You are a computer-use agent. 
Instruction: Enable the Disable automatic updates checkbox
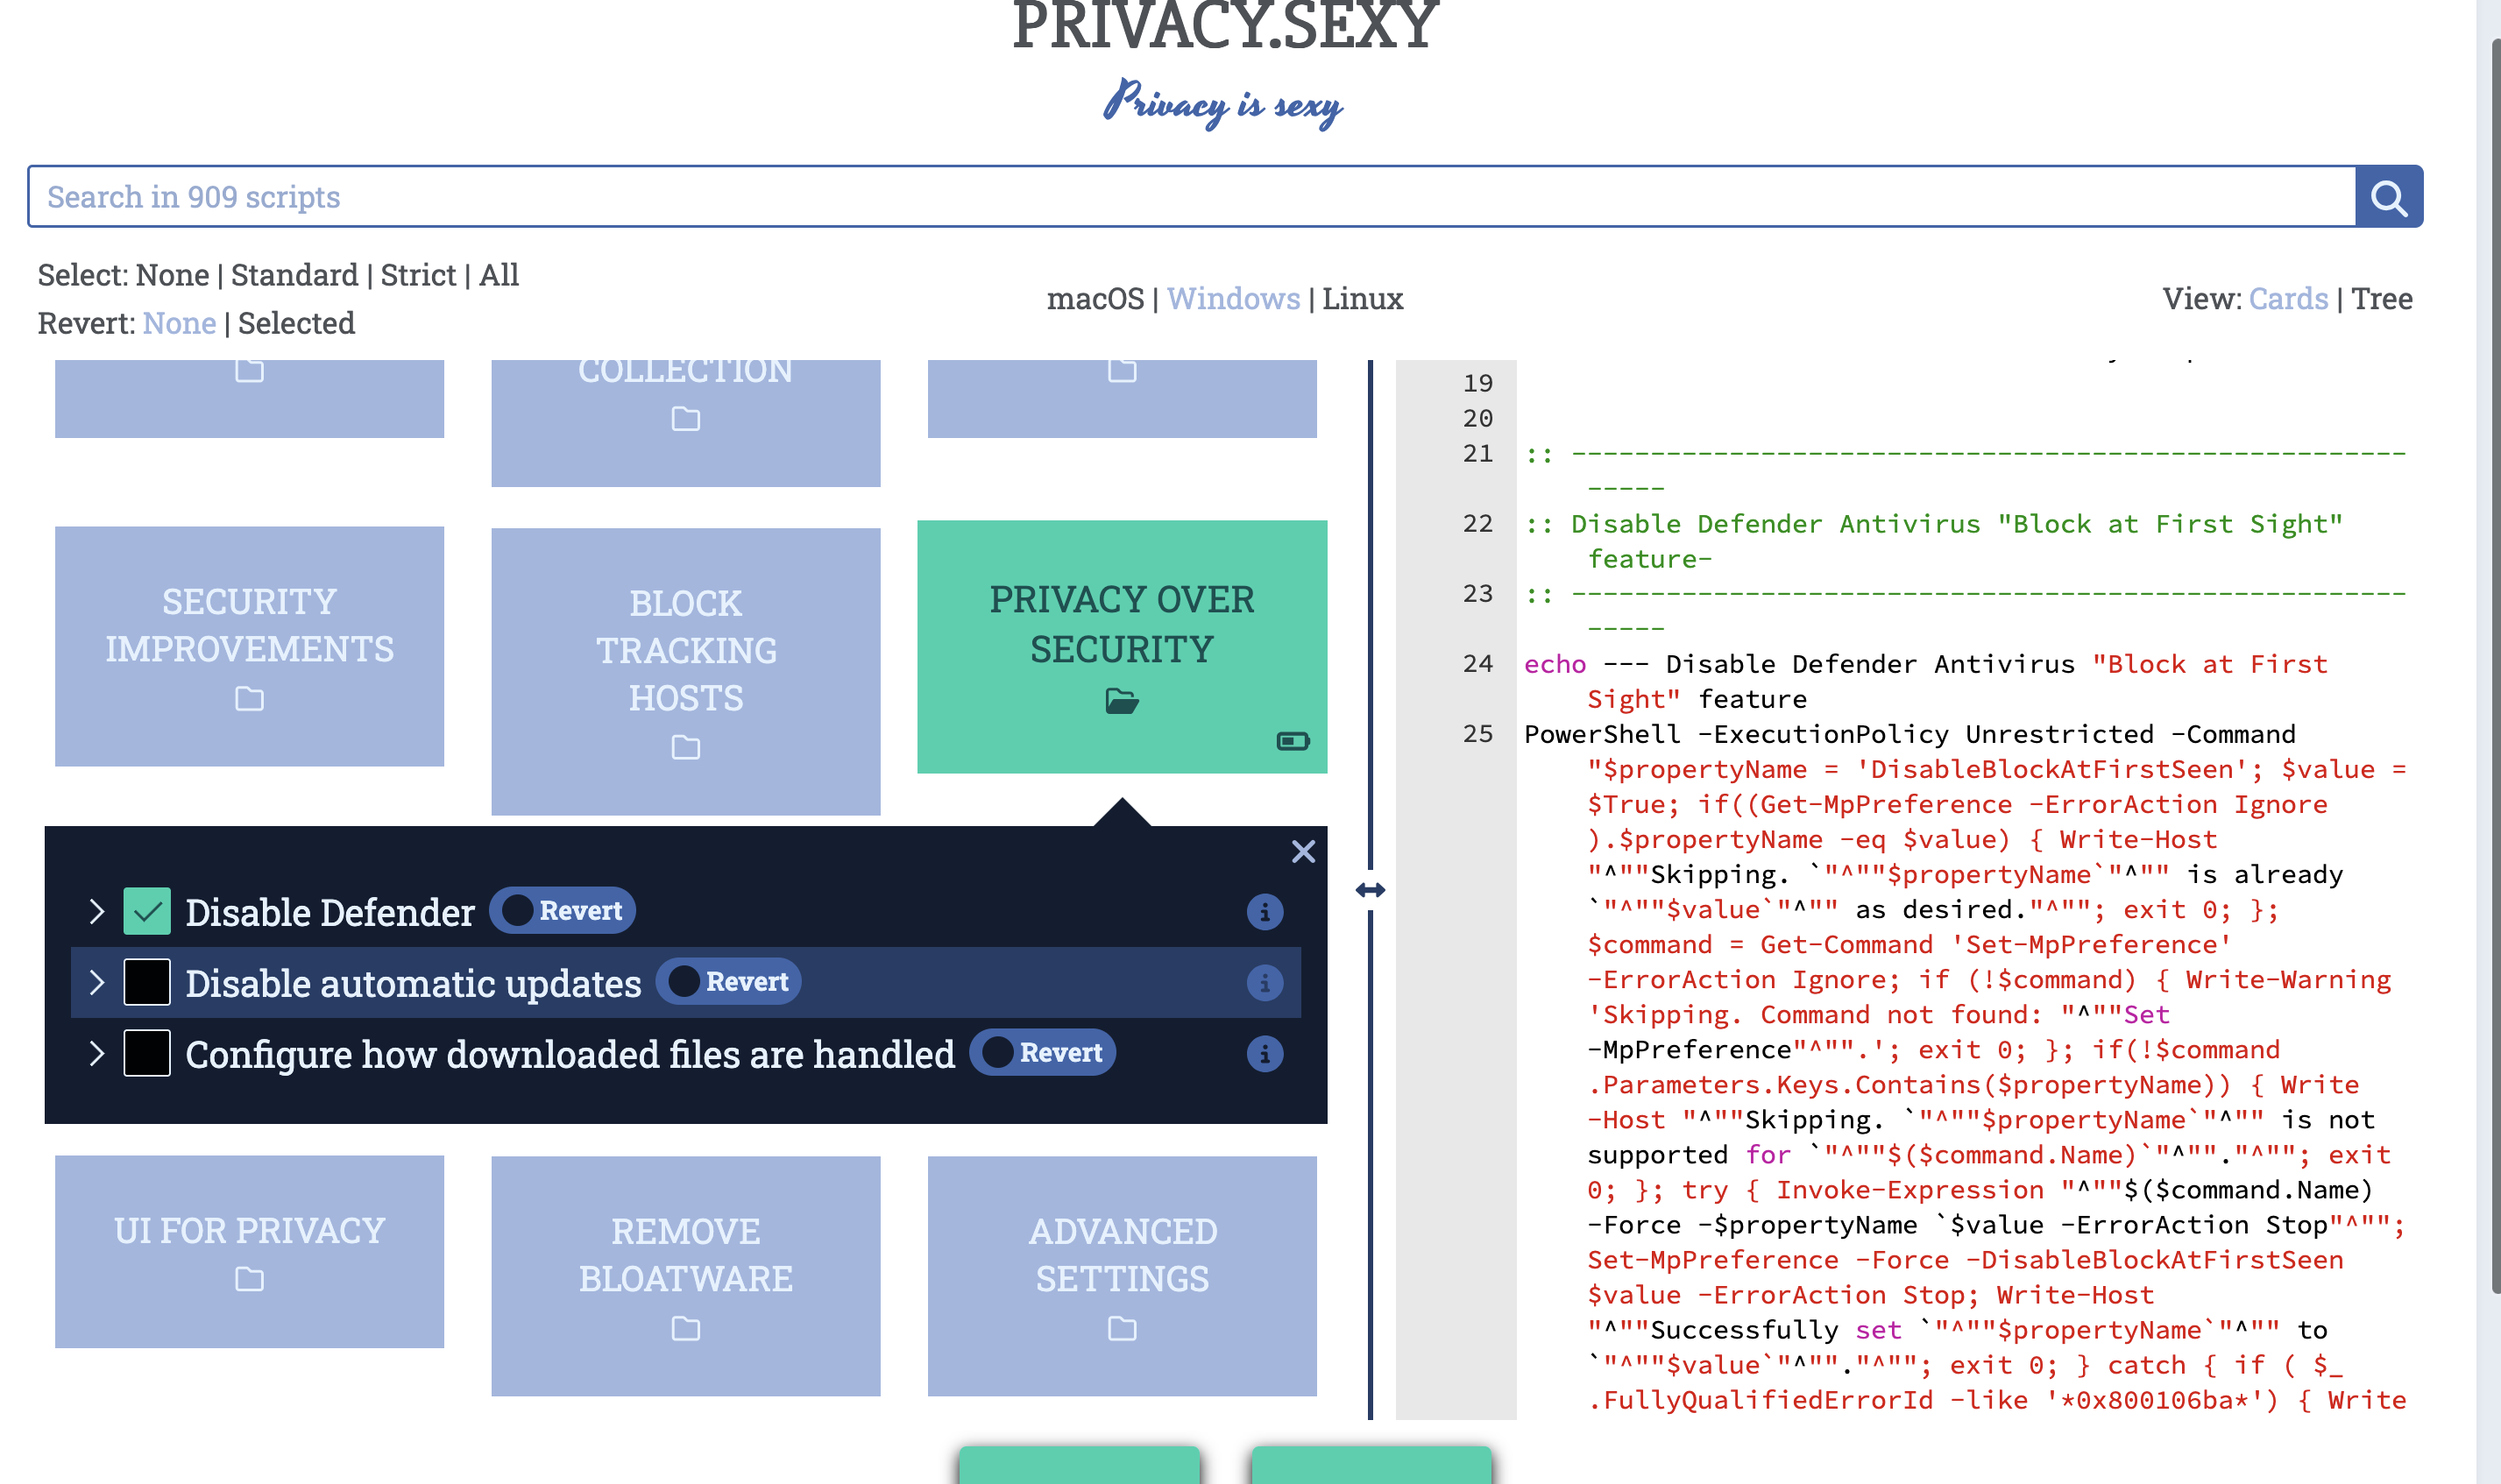click(x=146, y=983)
